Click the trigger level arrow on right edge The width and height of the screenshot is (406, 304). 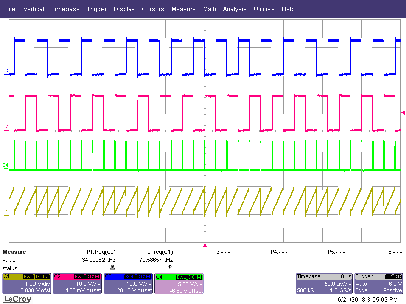[x=403, y=112]
